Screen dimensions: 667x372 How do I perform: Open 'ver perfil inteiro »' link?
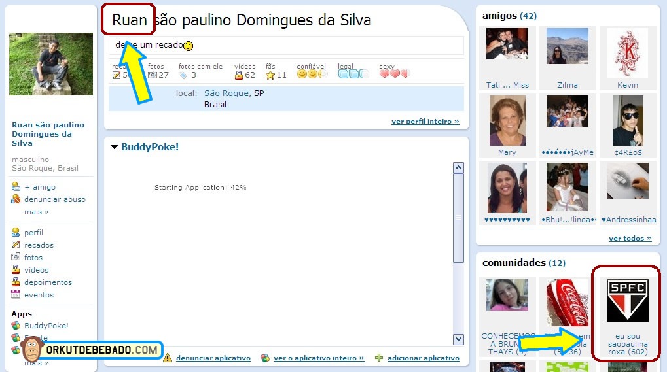click(x=425, y=121)
